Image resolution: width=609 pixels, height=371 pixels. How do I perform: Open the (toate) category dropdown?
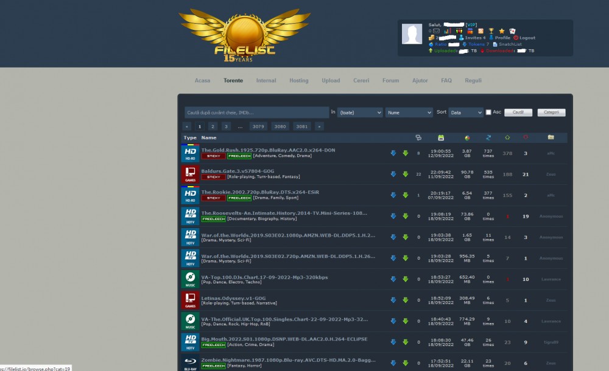(360, 113)
